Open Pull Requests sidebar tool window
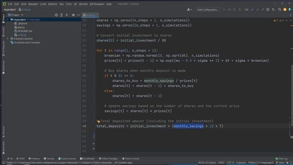 [x=3, y=49]
